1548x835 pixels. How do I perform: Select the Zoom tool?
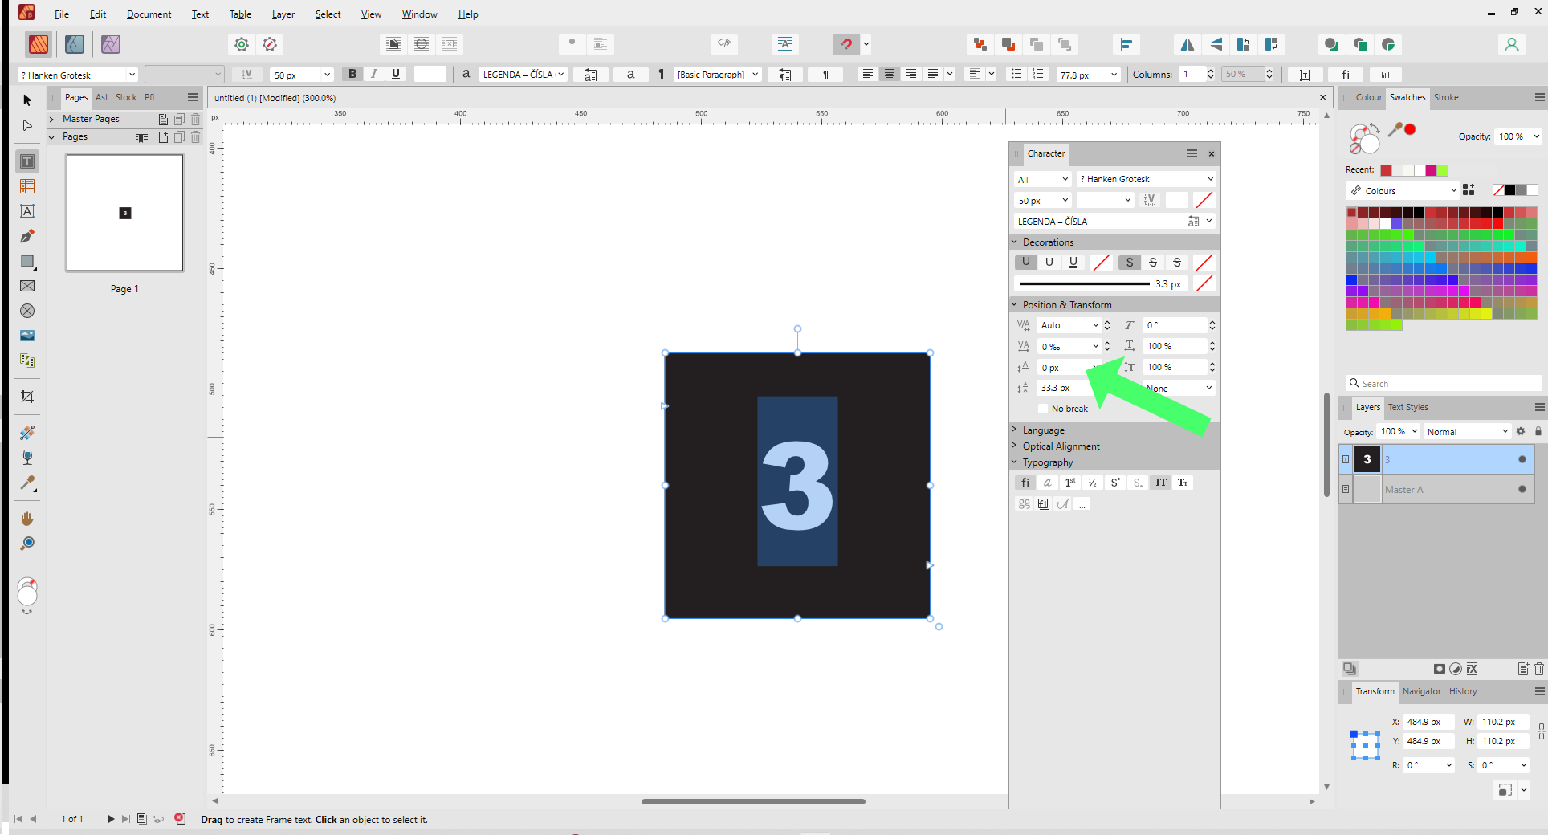27,544
